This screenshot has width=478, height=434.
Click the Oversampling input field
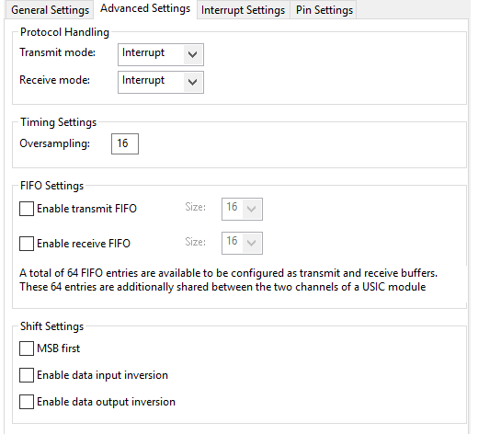tap(125, 143)
